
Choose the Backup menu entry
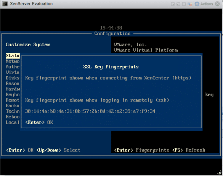(13, 106)
